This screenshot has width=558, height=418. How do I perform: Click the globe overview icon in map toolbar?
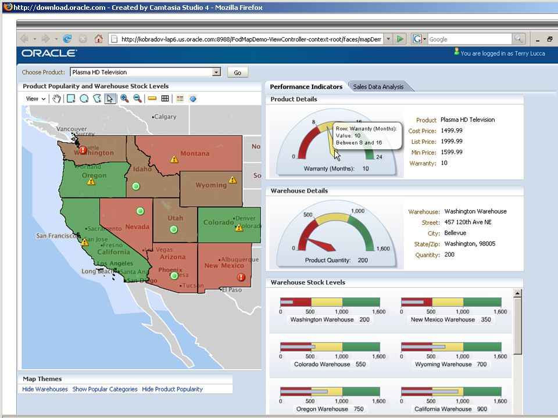click(x=193, y=99)
